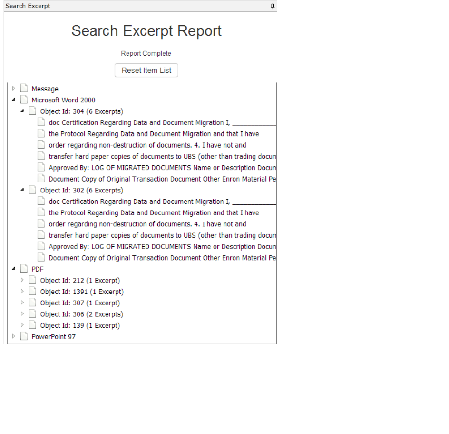Open 'doc Certification Regarding Data' excerpt under 302

(162, 202)
